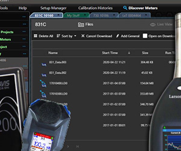Switch to the LxT 0004464 tab
This screenshot has height=151, width=181.
coord(135,15)
